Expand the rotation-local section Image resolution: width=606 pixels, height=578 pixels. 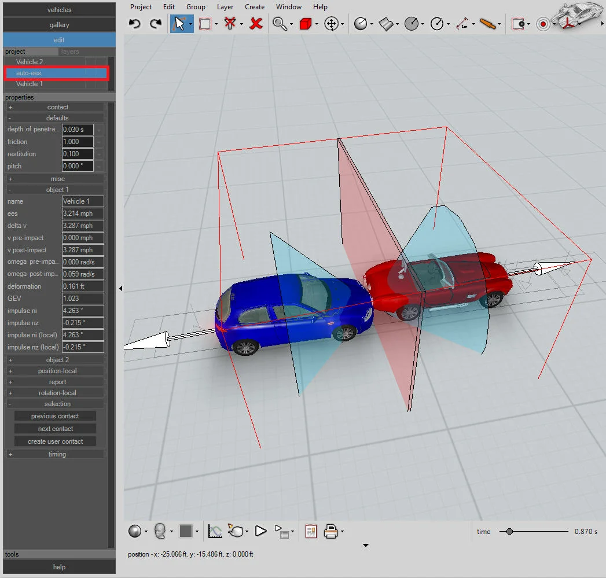[x=54, y=393]
